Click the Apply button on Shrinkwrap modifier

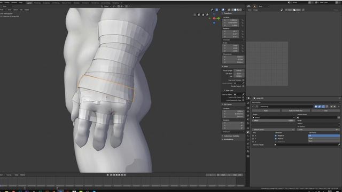pyautogui.click(x=266, y=110)
